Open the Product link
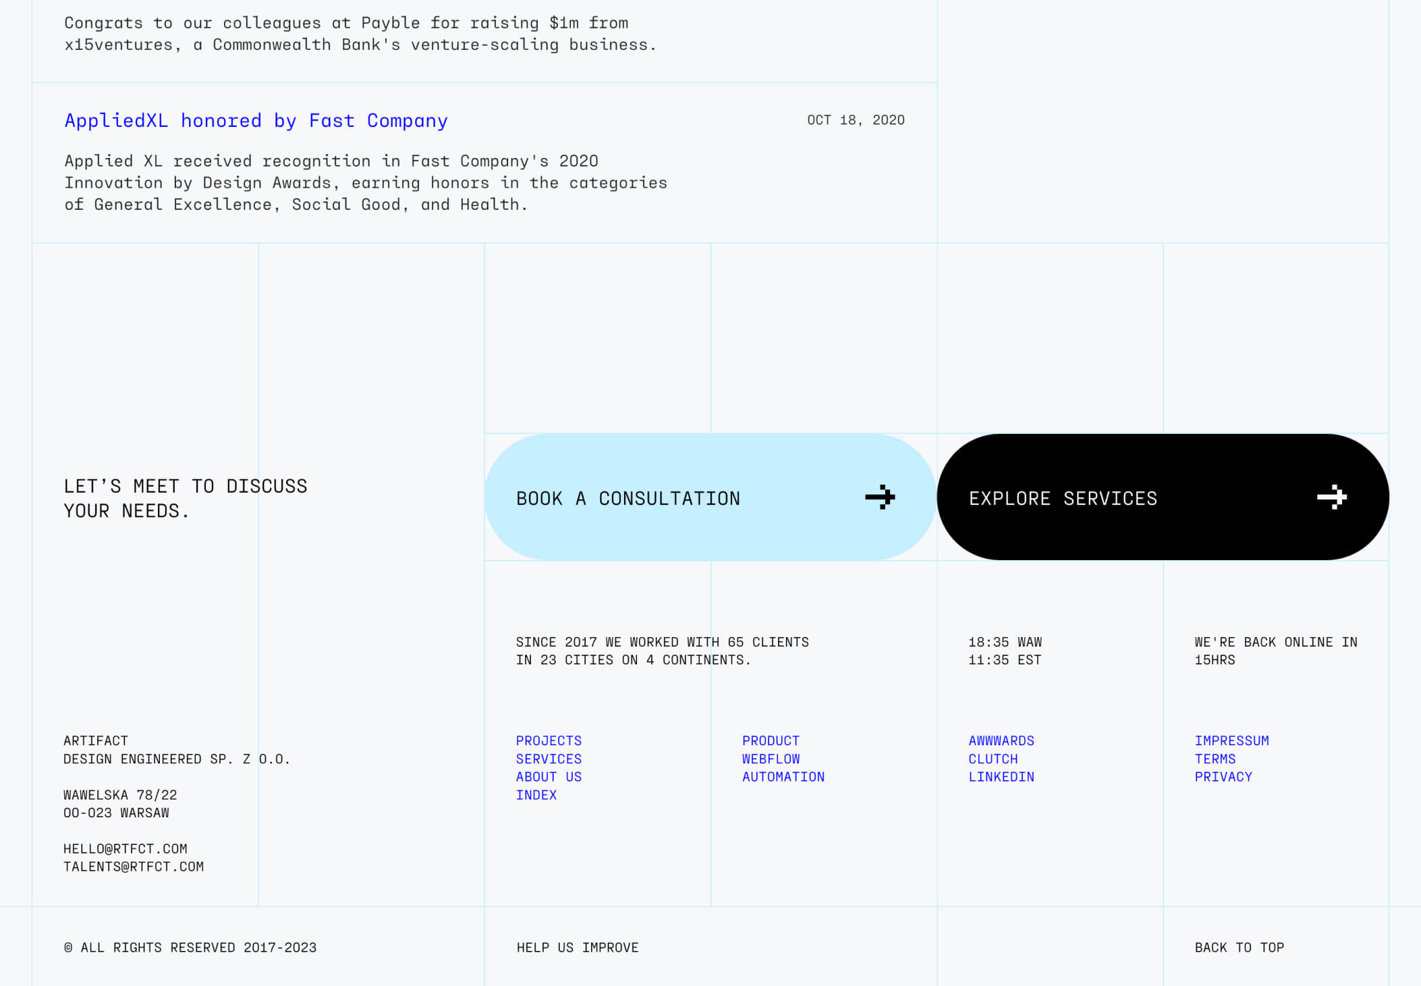Viewport: 1421px width, 986px height. point(771,740)
